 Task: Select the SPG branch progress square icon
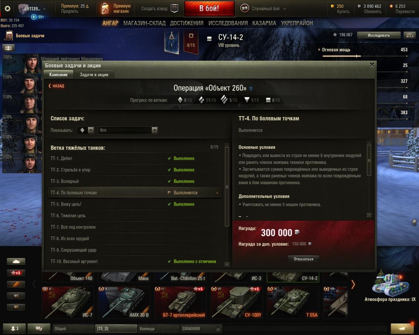pyautogui.click(x=268, y=100)
